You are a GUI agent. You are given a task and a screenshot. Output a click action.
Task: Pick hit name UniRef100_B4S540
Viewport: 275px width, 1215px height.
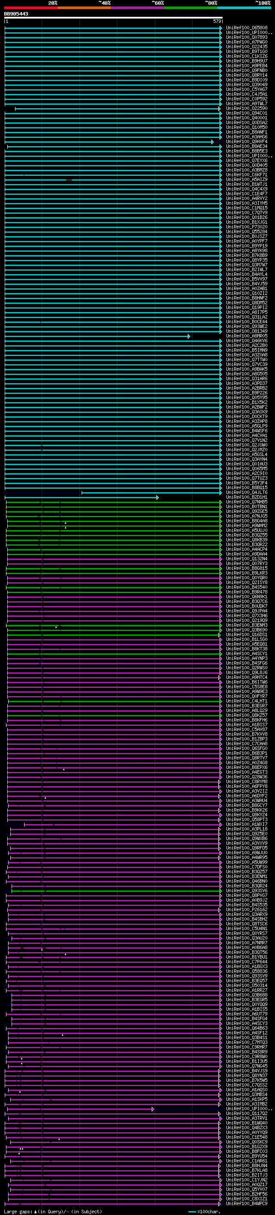247,587
